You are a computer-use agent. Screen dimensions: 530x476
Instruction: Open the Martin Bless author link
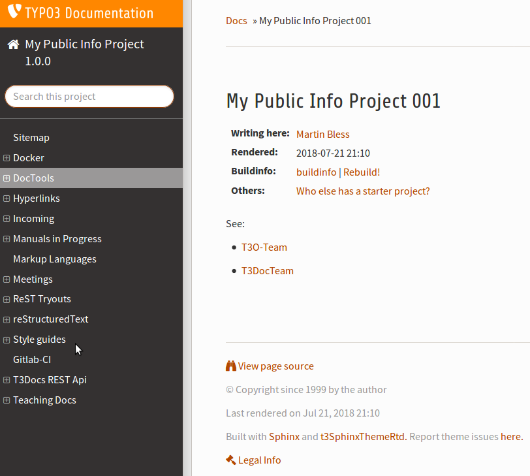click(323, 135)
